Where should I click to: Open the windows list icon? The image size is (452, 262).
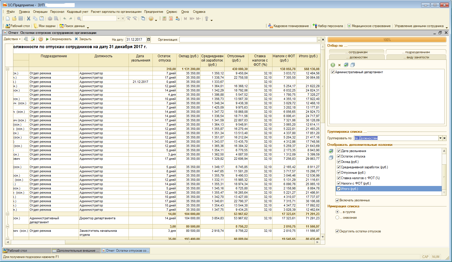(143, 19)
